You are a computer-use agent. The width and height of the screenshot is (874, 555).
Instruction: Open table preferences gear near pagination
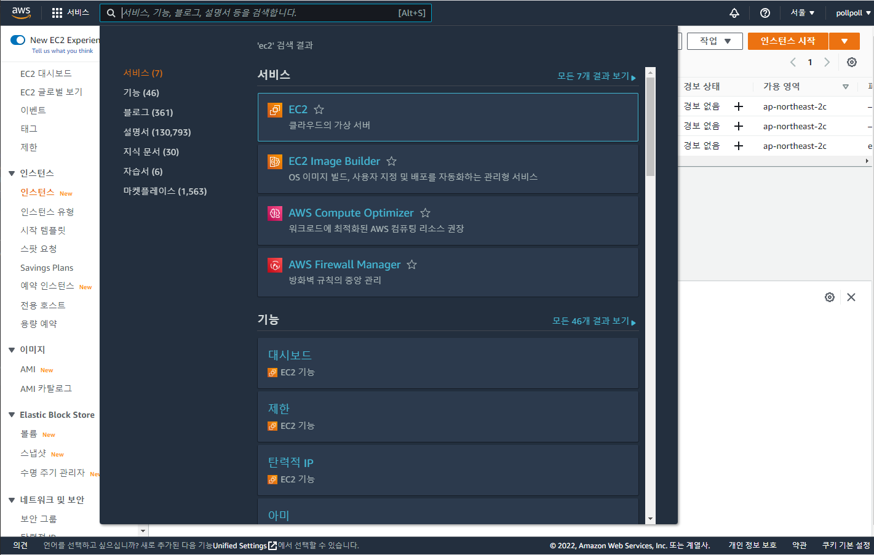(852, 62)
